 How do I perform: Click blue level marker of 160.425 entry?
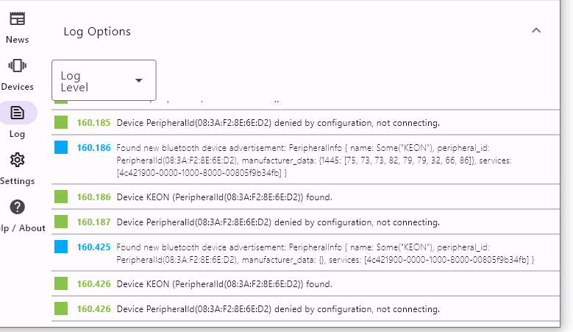pos(61,247)
